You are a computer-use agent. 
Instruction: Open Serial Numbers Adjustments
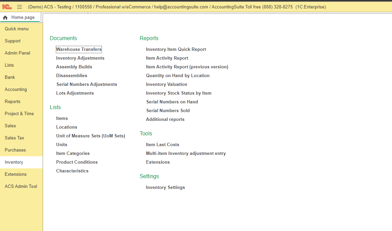point(86,84)
